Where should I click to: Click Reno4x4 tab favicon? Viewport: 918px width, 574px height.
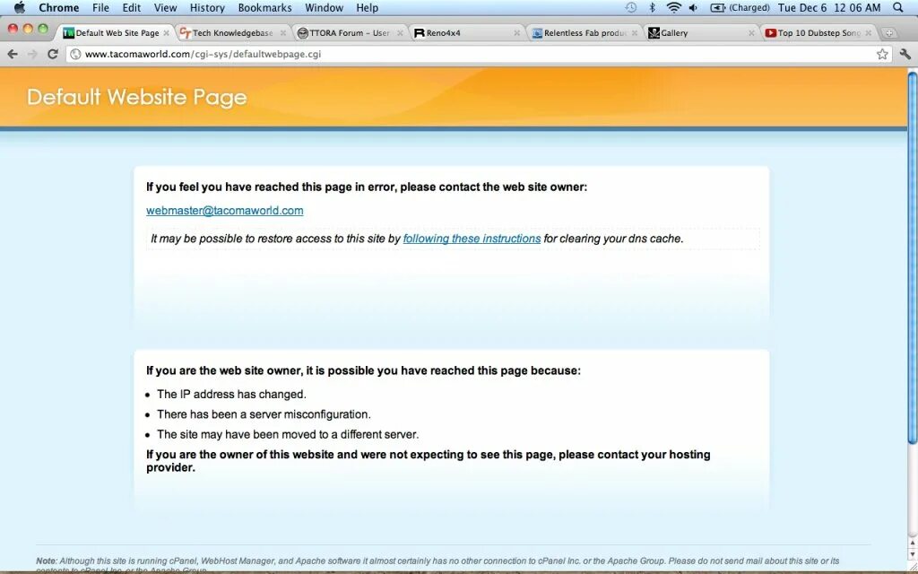tap(420, 33)
